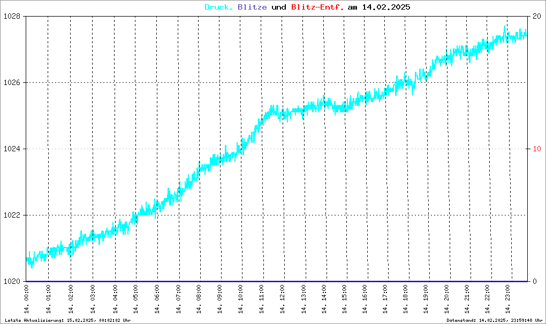This screenshot has width=546, height=324.
Task: Click the right axis value 20
Action: (536, 17)
